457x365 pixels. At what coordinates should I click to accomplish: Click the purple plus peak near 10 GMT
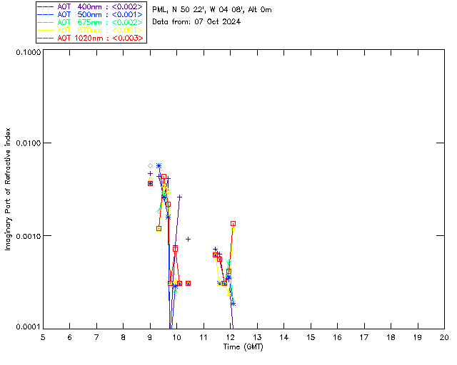click(x=179, y=197)
